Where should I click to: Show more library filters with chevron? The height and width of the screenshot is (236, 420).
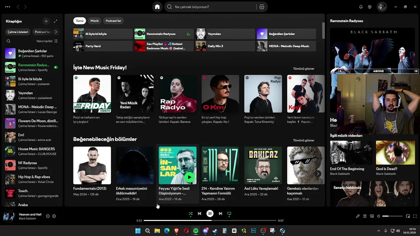(56, 32)
